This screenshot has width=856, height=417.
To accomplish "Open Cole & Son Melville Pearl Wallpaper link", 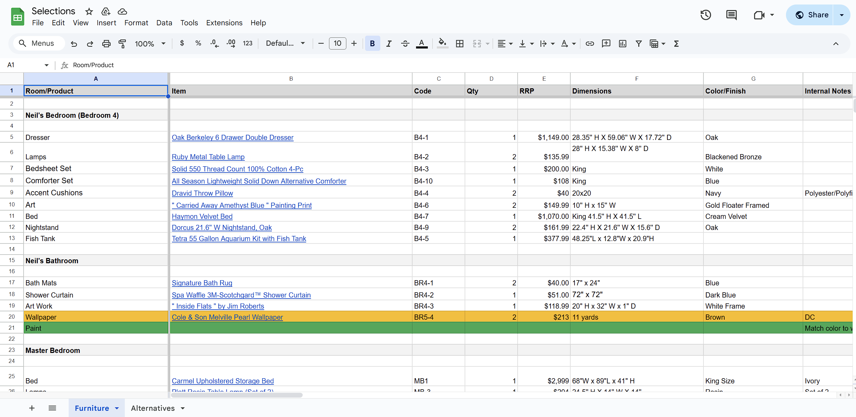I will click(227, 317).
